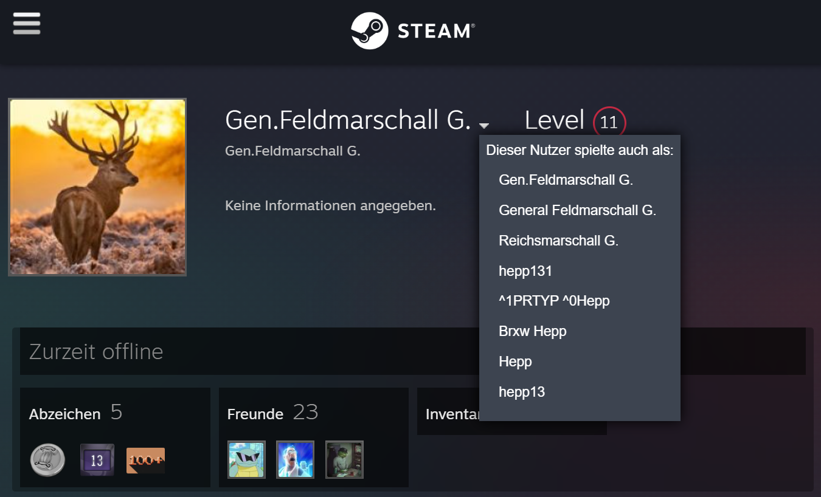Open the 100+ games badge icon
This screenshot has height=497, width=821.
(146, 461)
